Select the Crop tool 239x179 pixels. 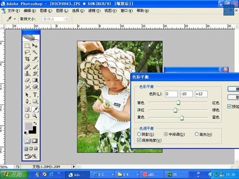point(27,59)
